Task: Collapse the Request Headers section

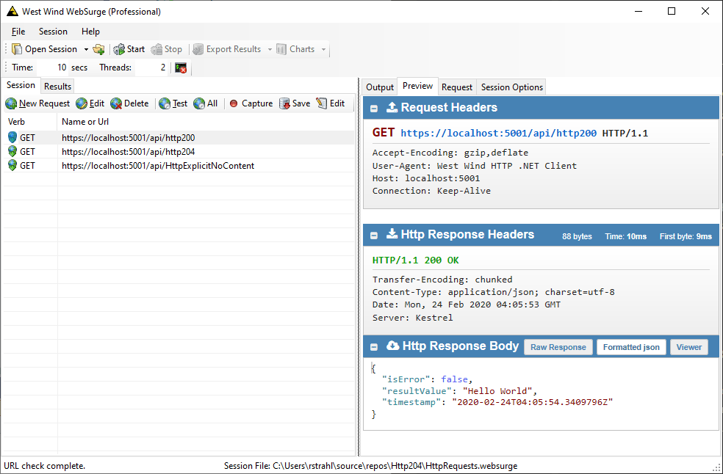Action: click(x=374, y=109)
